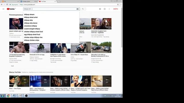Open the on-screen keyboard icon in search box

77,9
